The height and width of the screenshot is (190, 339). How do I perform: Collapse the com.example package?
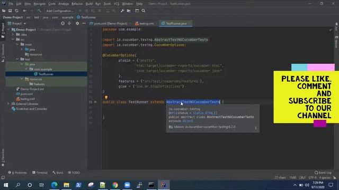(26, 69)
